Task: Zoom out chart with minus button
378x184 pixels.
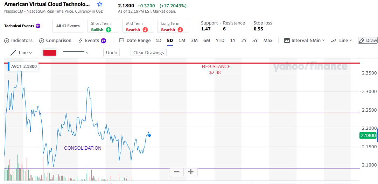Action: [x=177, y=172]
